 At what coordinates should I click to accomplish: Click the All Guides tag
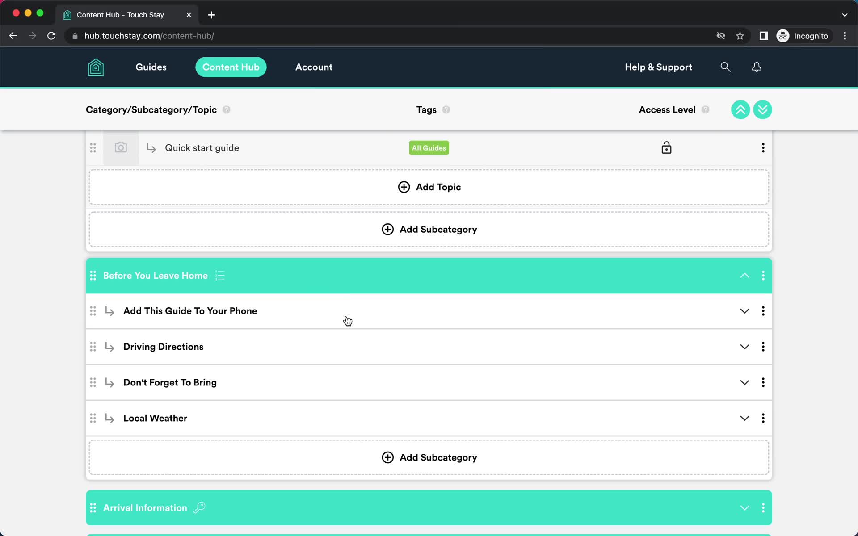pyautogui.click(x=429, y=148)
